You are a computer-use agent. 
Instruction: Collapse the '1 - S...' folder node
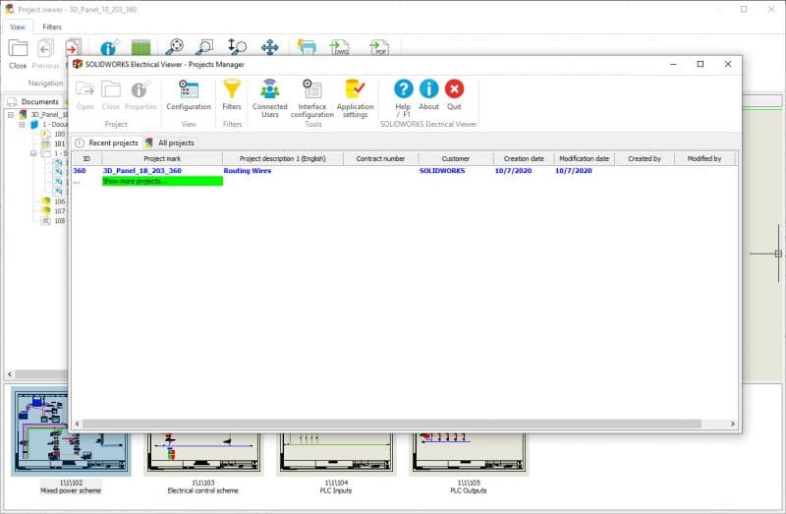[32, 153]
